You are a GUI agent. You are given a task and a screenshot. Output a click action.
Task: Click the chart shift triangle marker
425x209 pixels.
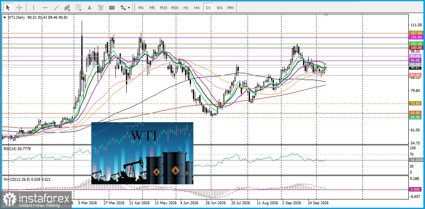pos(327,15)
